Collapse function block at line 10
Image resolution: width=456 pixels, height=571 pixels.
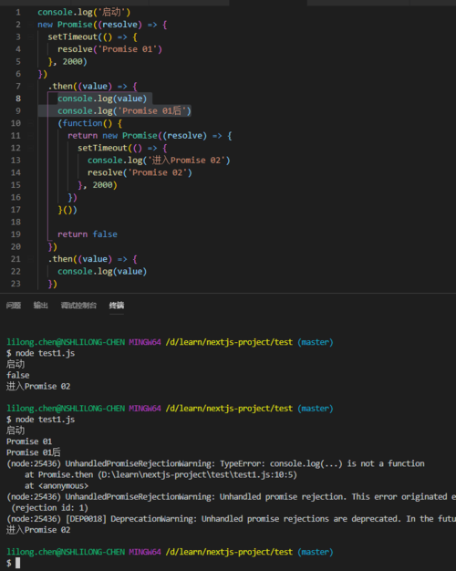click(31, 123)
